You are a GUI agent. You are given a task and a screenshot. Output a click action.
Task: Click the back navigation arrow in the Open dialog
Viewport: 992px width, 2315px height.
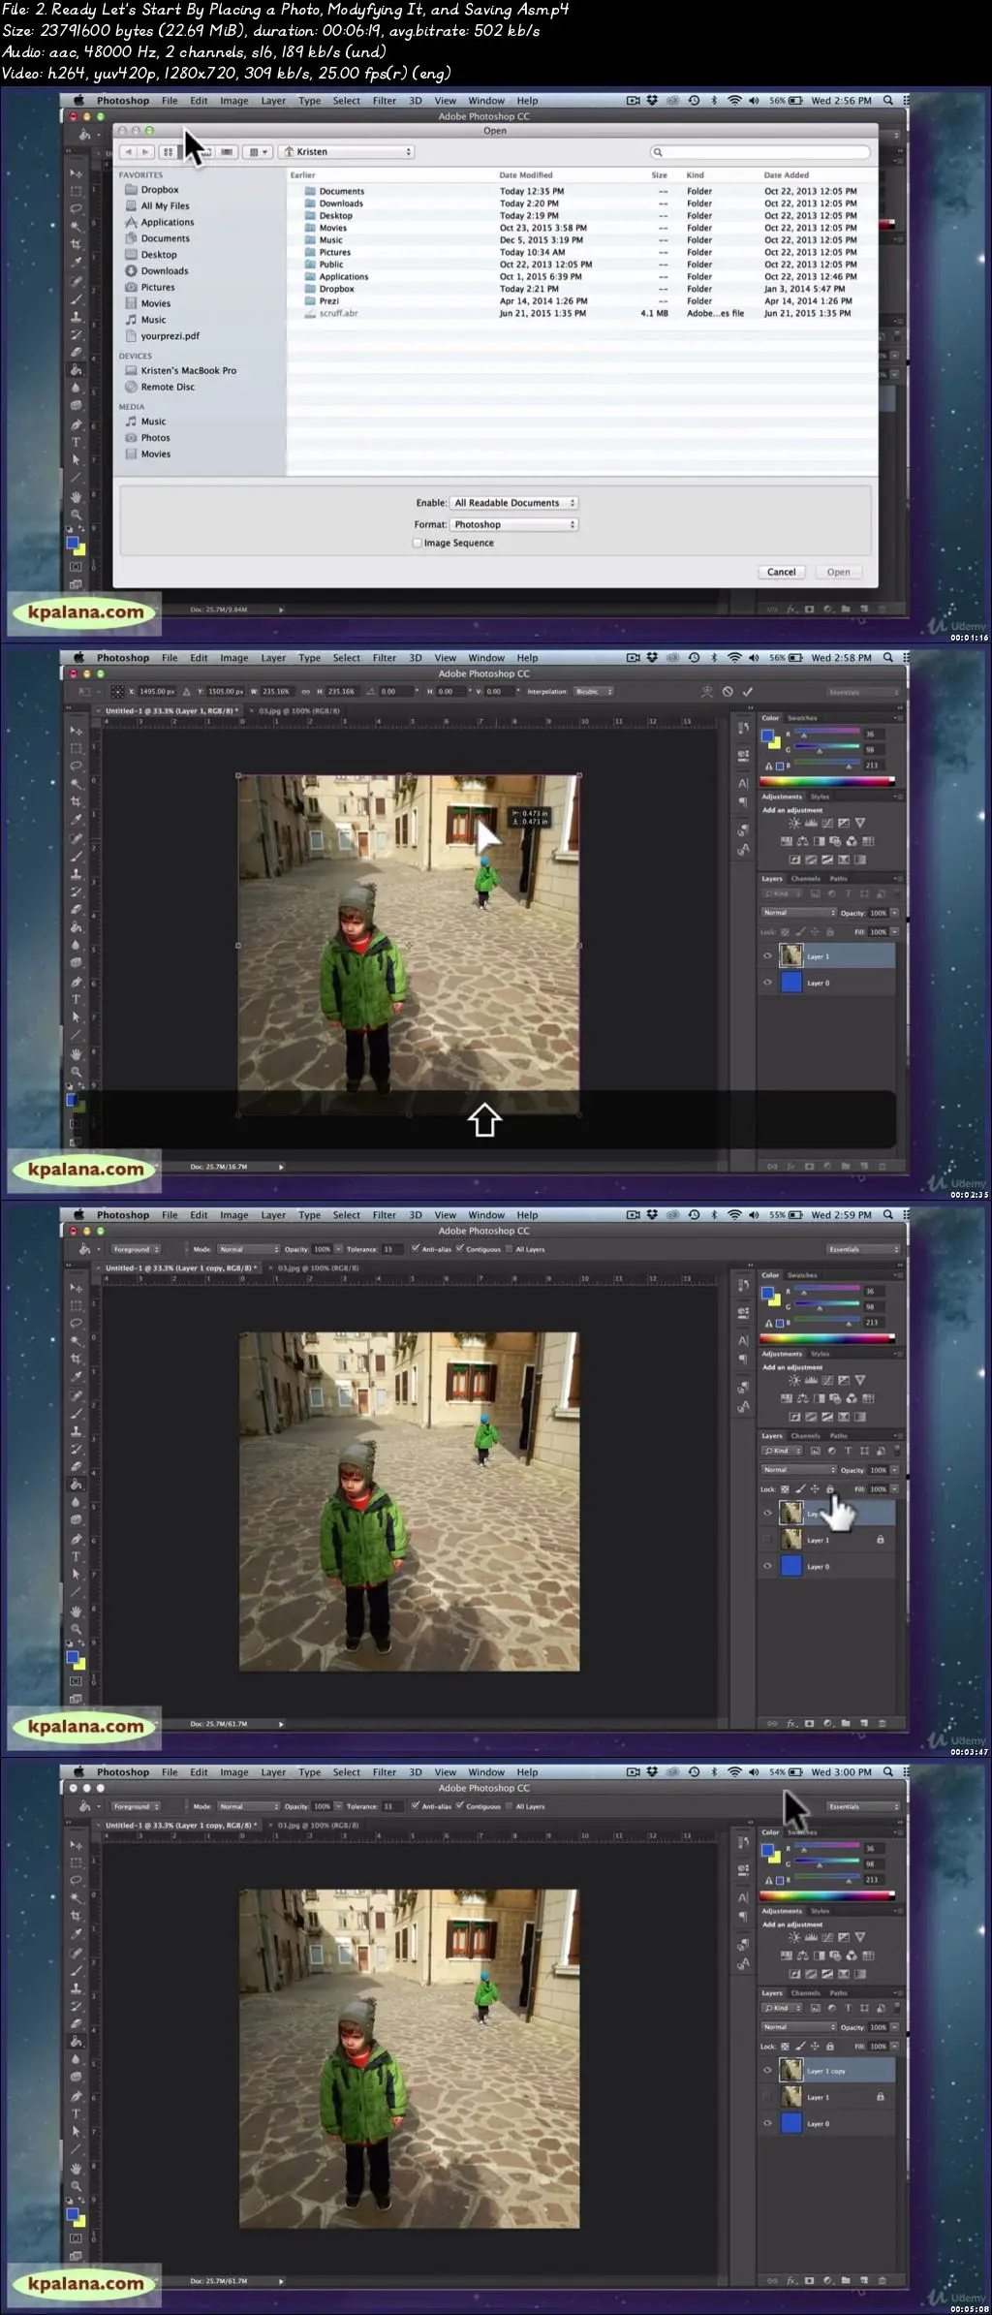point(128,152)
